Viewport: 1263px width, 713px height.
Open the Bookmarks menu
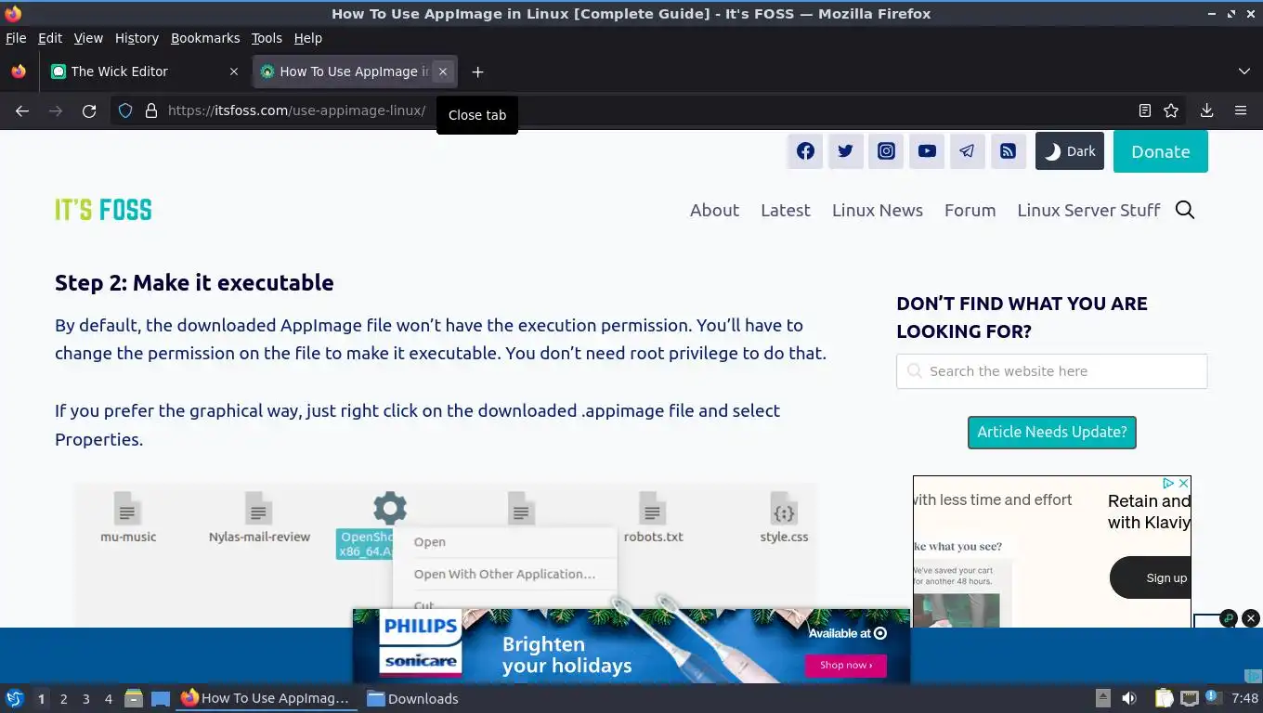(205, 38)
